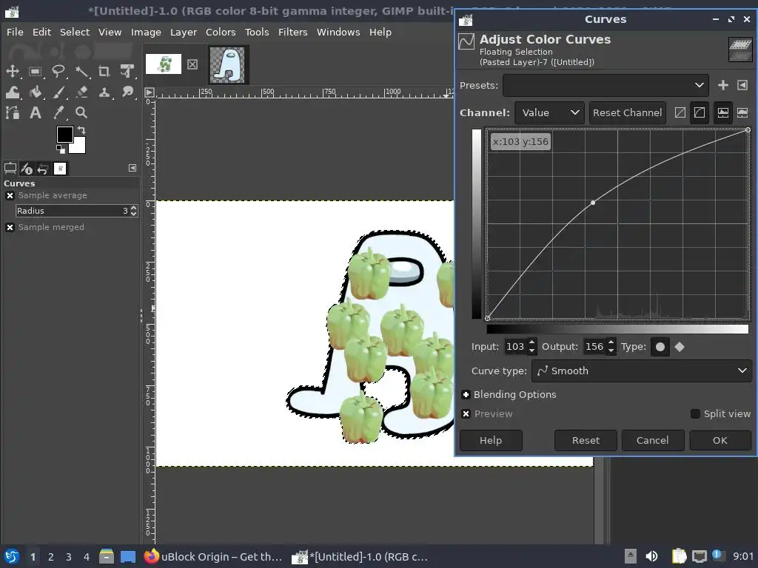Select the Clone stamp tool
This screenshot has width=758, height=568.
click(104, 92)
